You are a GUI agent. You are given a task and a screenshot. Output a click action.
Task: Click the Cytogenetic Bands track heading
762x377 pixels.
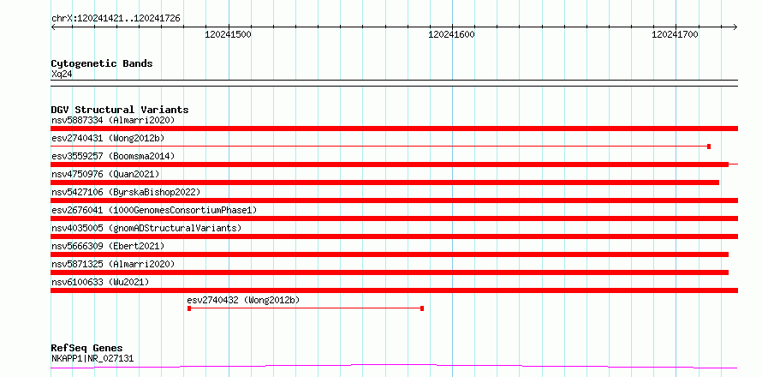(102, 63)
